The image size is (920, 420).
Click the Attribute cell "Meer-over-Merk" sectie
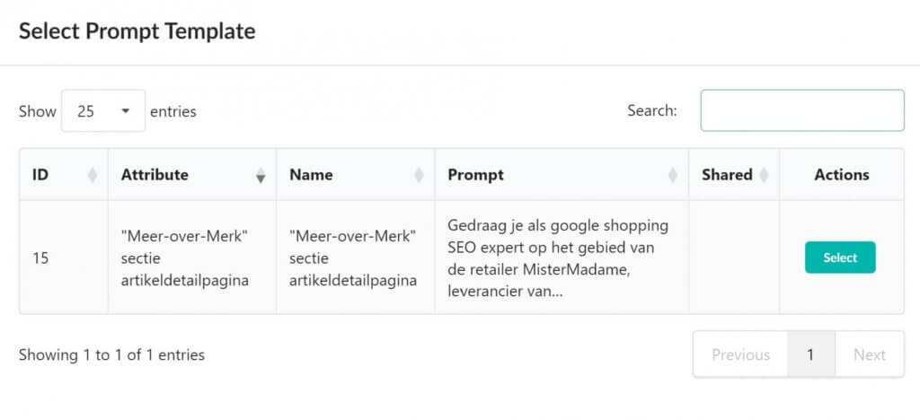[184, 258]
